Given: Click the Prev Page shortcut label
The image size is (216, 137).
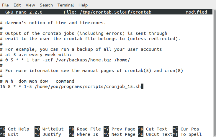Looking at the screenshot, I should pyautogui.click(x=123, y=129).
